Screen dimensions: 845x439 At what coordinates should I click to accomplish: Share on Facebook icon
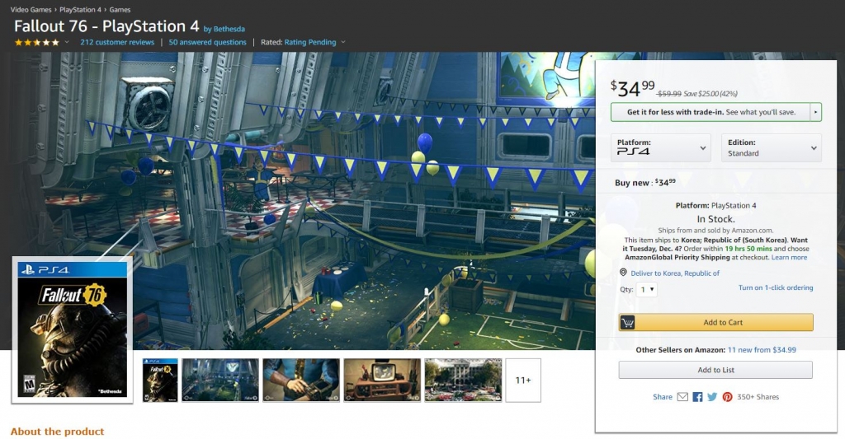pyautogui.click(x=697, y=396)
